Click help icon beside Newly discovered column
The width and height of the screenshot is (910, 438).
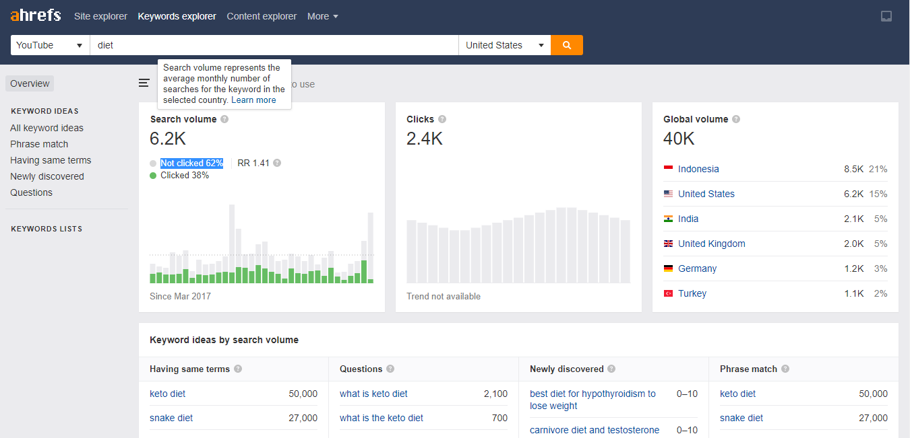click(611, 369)
